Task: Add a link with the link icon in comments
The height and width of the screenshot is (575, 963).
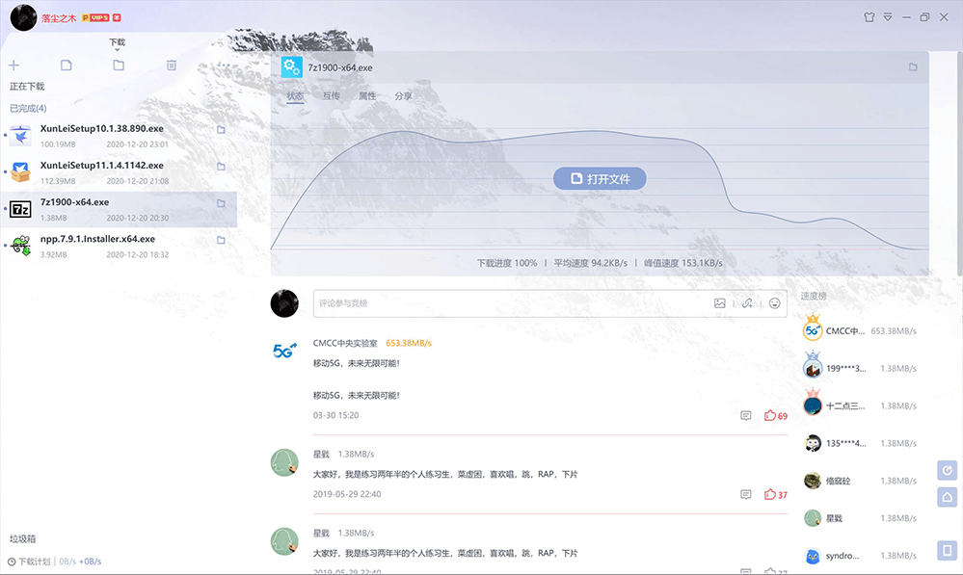Action: pos(747,302)
